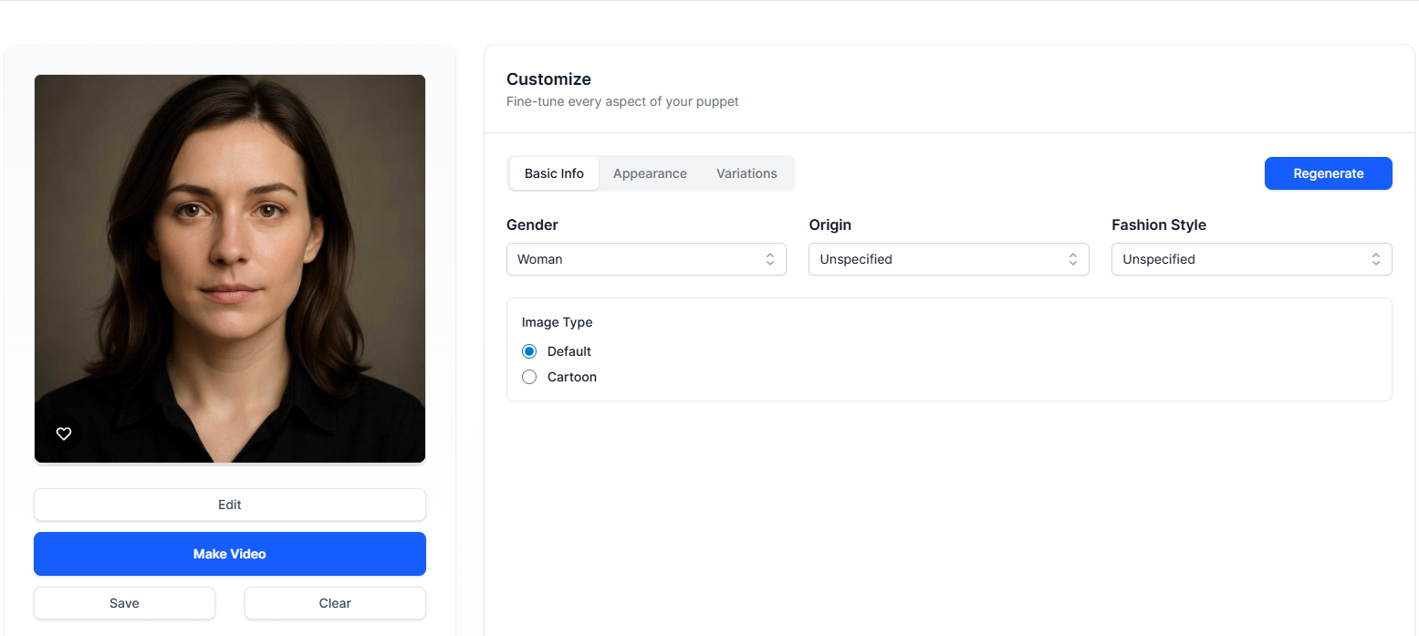
Task: Select the Basic Info tab
Action: (x=554, y=173)
